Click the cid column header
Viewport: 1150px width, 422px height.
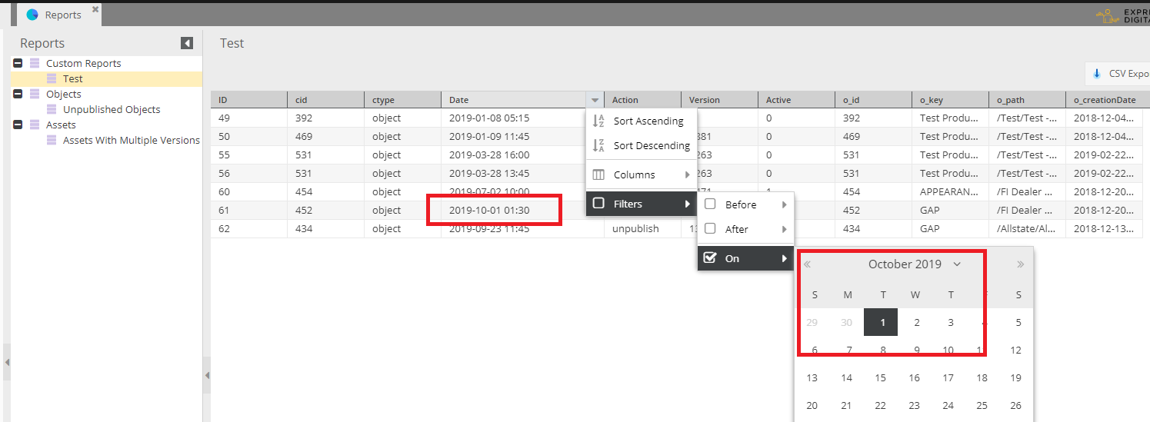point(326,100)
